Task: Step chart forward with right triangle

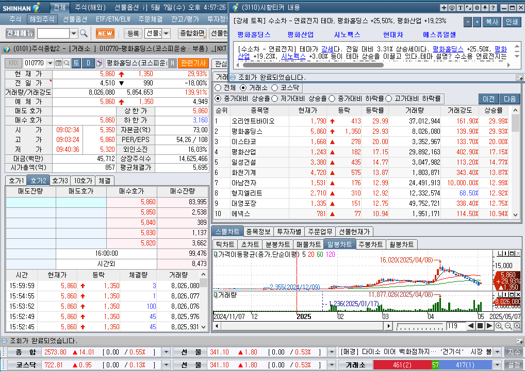Action: (489, 326)
